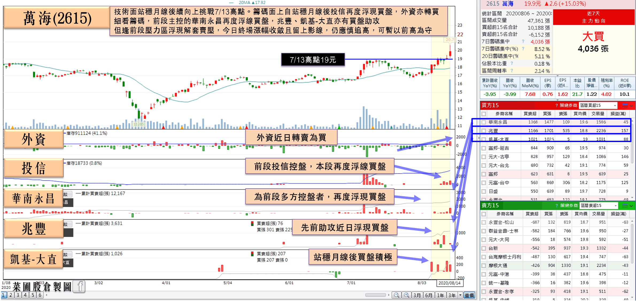Select the checkbox next to 永豐金-松山
Image resolution: width=636 pixels, height=301 pixels.
(x=484, y=222)
